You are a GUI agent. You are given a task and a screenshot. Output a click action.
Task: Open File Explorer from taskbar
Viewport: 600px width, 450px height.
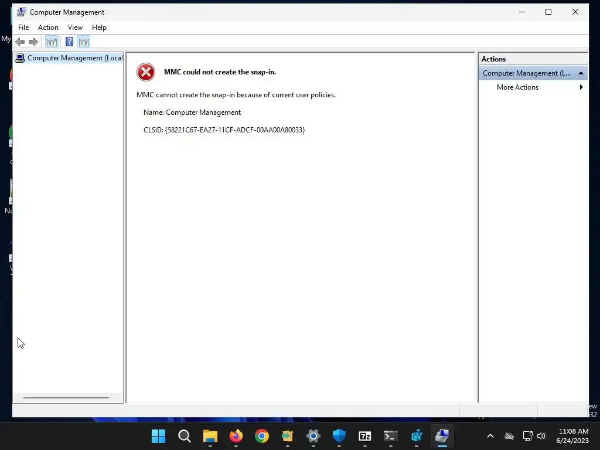click(x=210, y=436)
